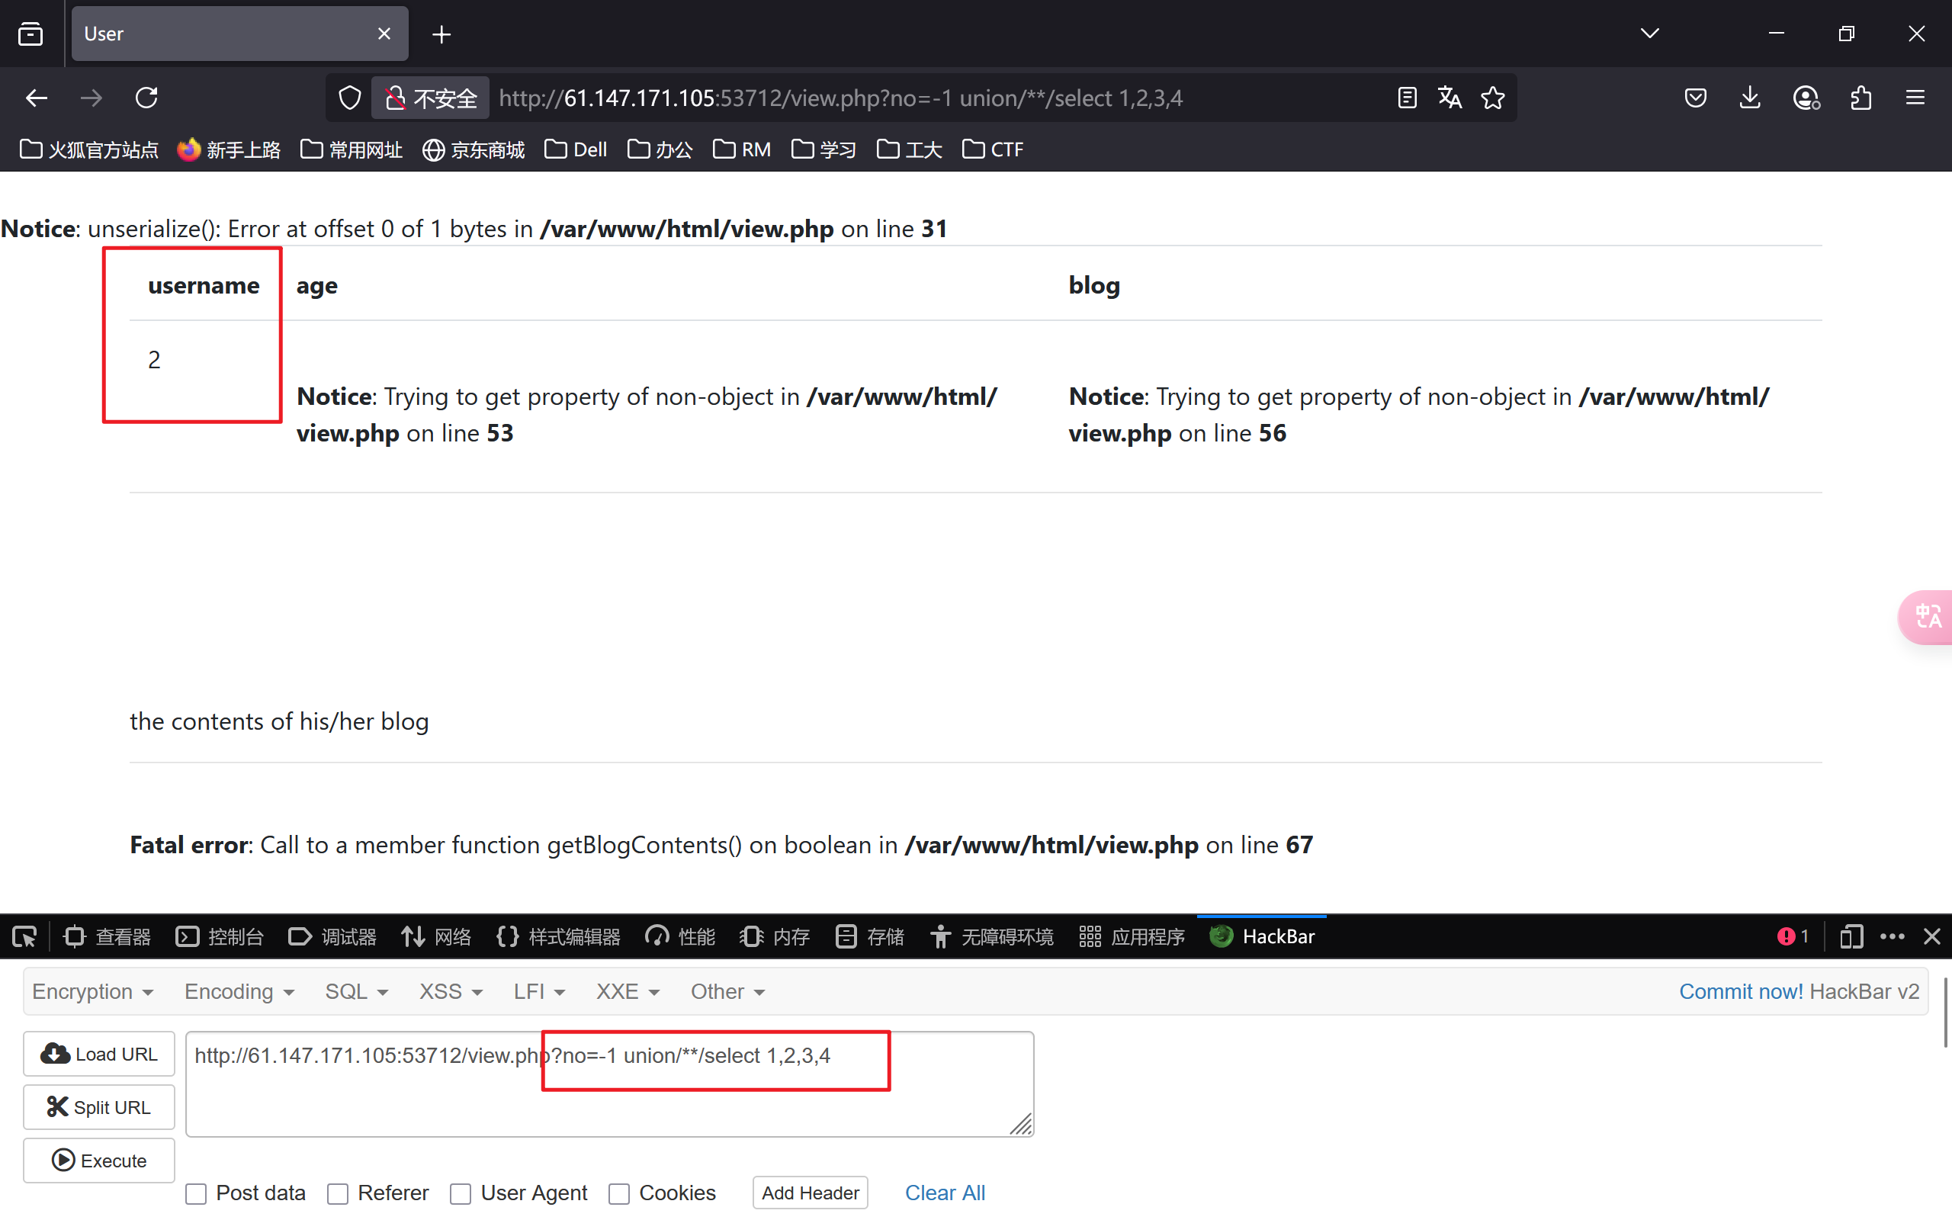Switch to the 控制台 console tab
Image resolution: width=1952 pixels, height=1220 pixels.
(x=220, y=937)
